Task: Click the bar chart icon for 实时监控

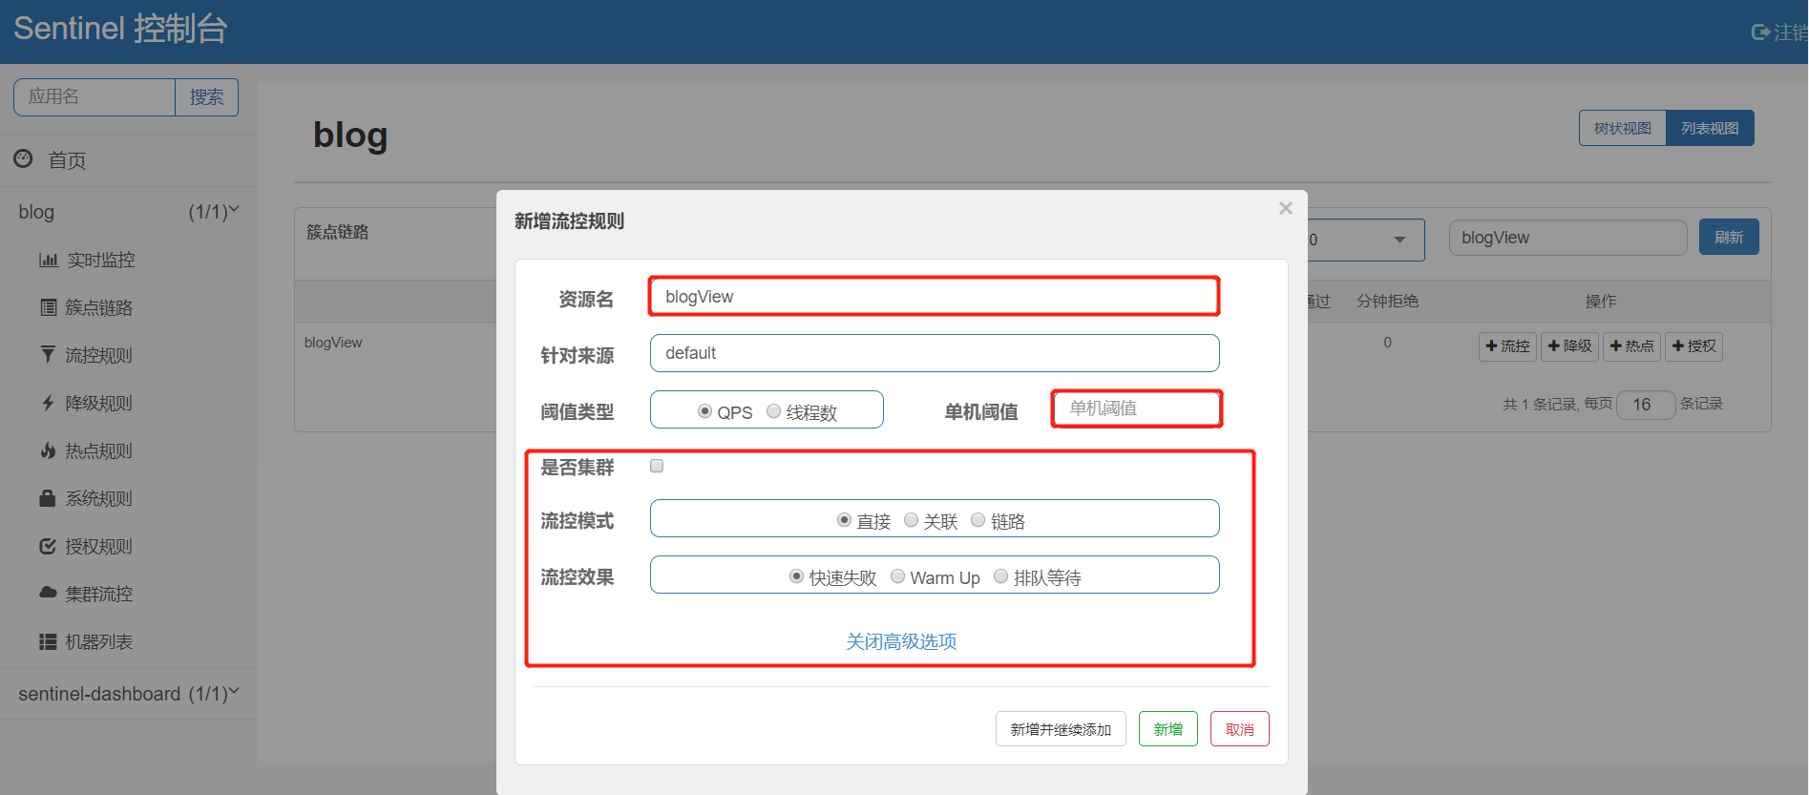Action: [48, 260]
